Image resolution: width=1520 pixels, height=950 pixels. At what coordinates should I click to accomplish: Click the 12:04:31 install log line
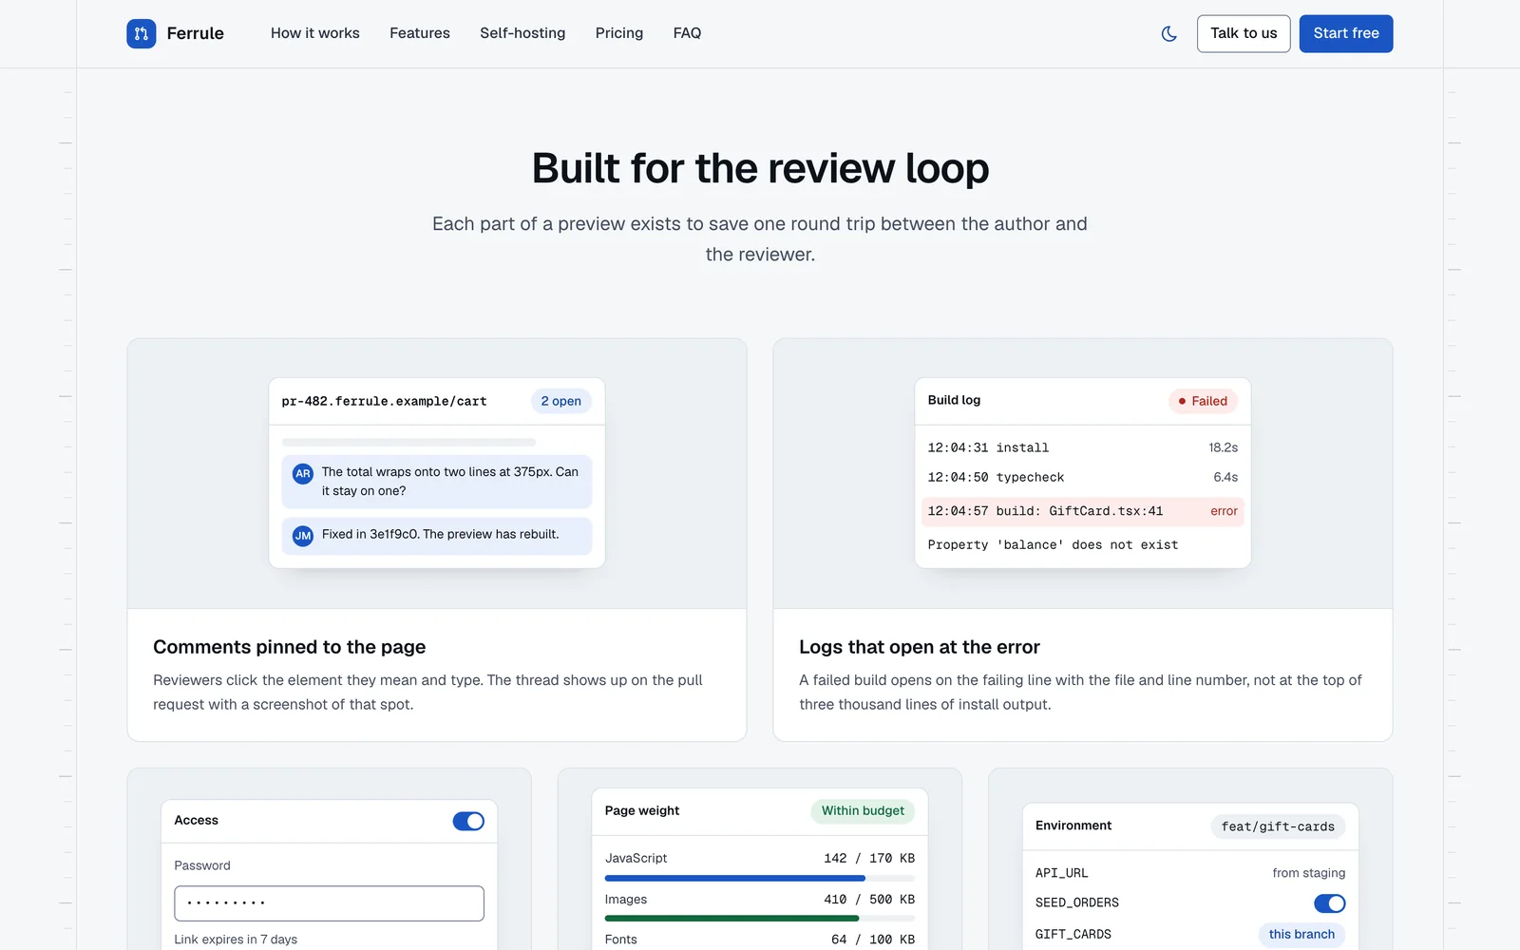[1083, 447]
